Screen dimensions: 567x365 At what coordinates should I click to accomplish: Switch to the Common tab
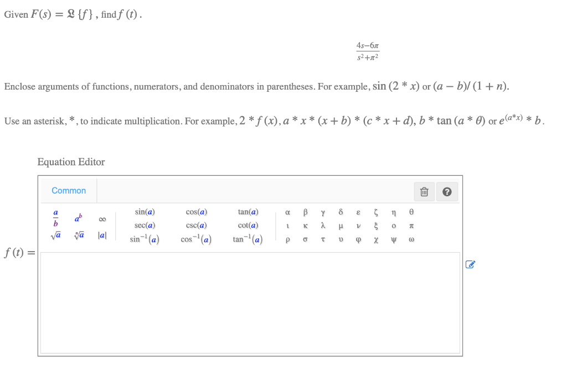tap(68, 190)
